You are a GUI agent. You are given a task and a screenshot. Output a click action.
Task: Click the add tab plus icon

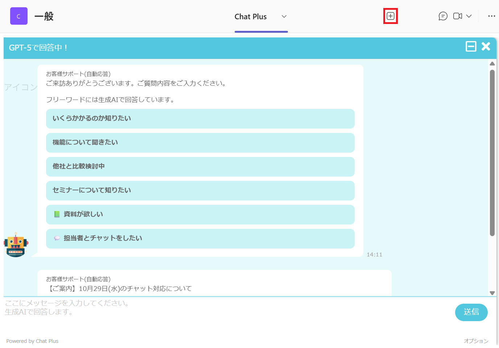[390, 16]
